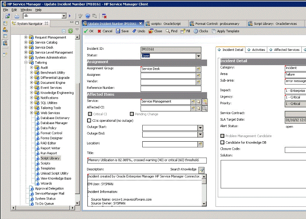Viewport: 306px width, 219px height.
Task: Click the Fill toolbar button
Action: [x=185, y=31]
